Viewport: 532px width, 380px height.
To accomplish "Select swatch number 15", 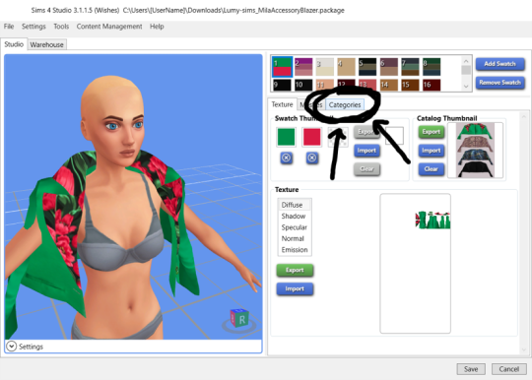I will pyautogui.click(x=410, y=85).
